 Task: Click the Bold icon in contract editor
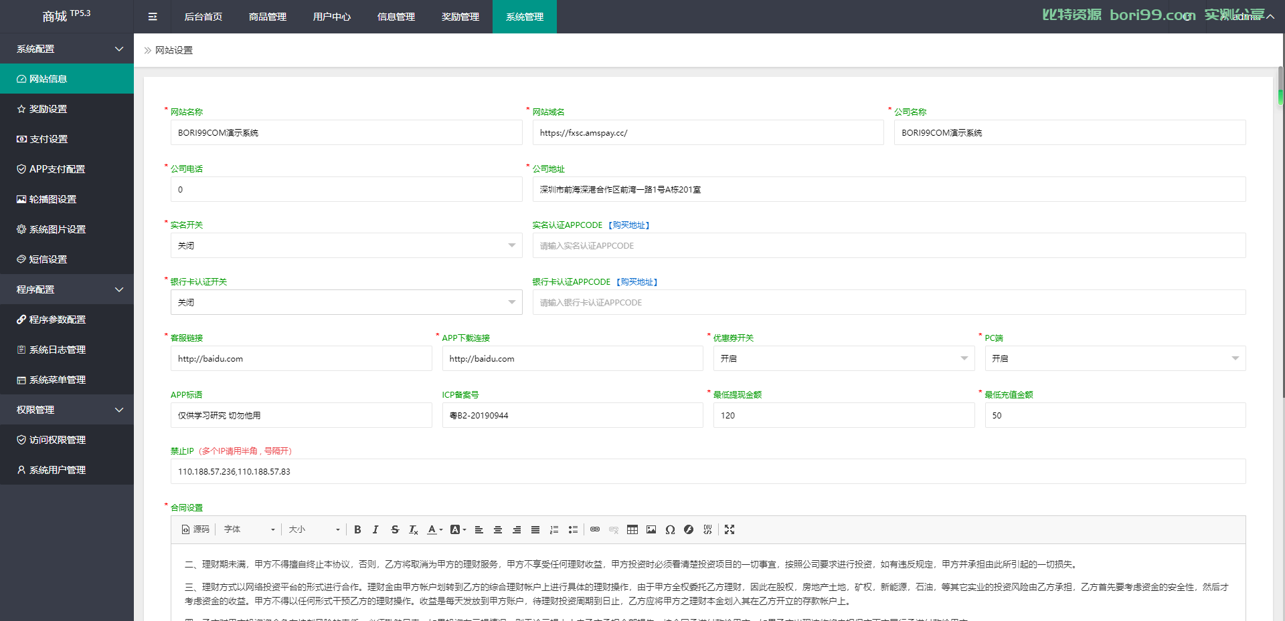(357, 529)
